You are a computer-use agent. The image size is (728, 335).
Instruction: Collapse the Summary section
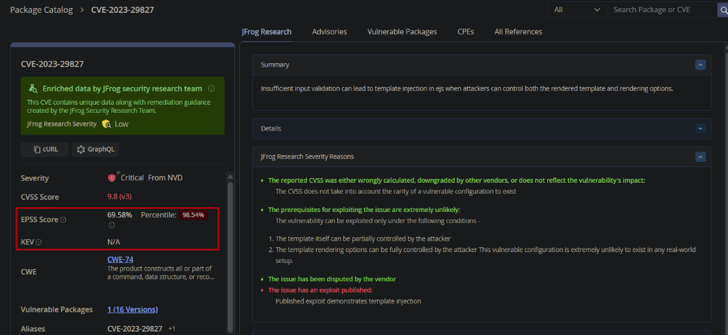[701, 65]
